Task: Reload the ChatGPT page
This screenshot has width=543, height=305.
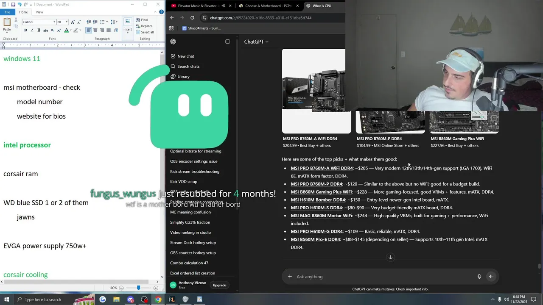Action: (192, 18)
